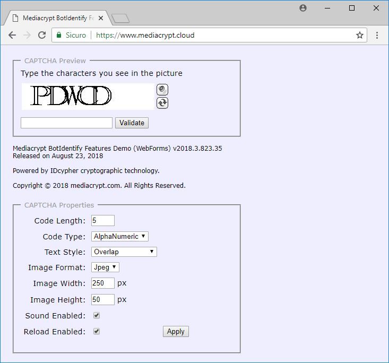Click the 'Code Length:' label
This screenshot has height=363, width=389.
[x=60, y=221]
